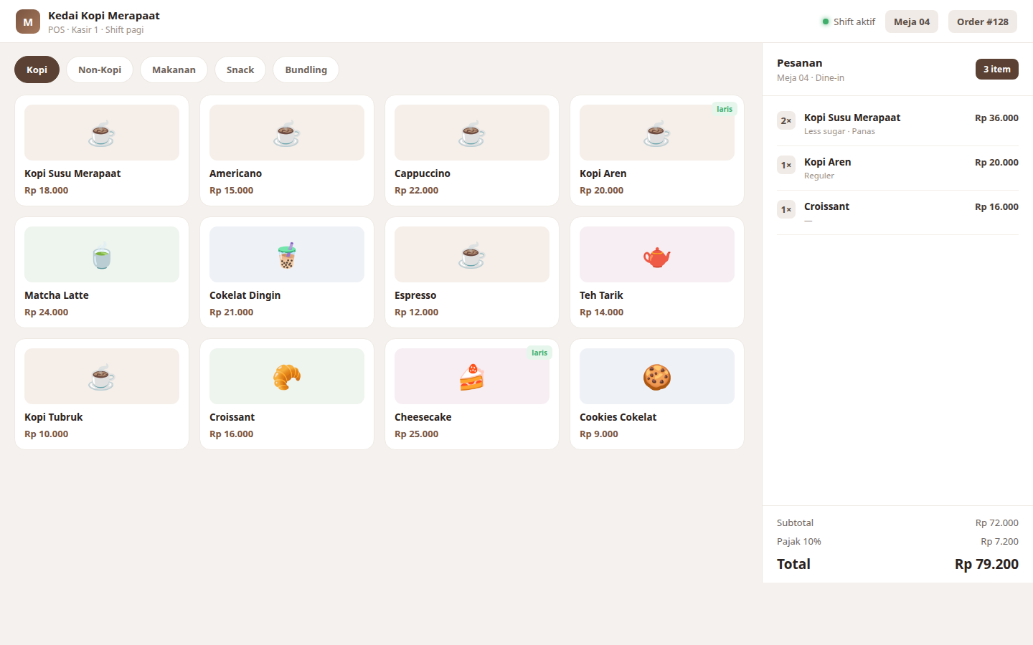Click the 'POS · Kasir 1 · Shift pagi' subtitle
Screen dimensions: 1033x645
pos(96,30)
